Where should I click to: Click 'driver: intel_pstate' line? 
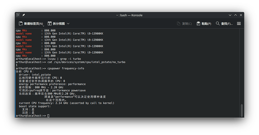(x=35, y=75)
